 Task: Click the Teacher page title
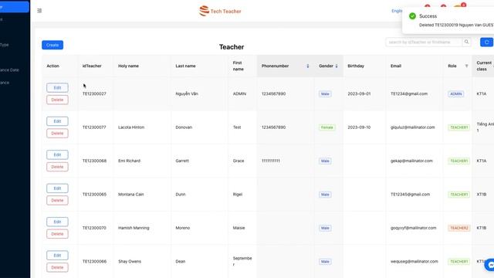[232, 47]
